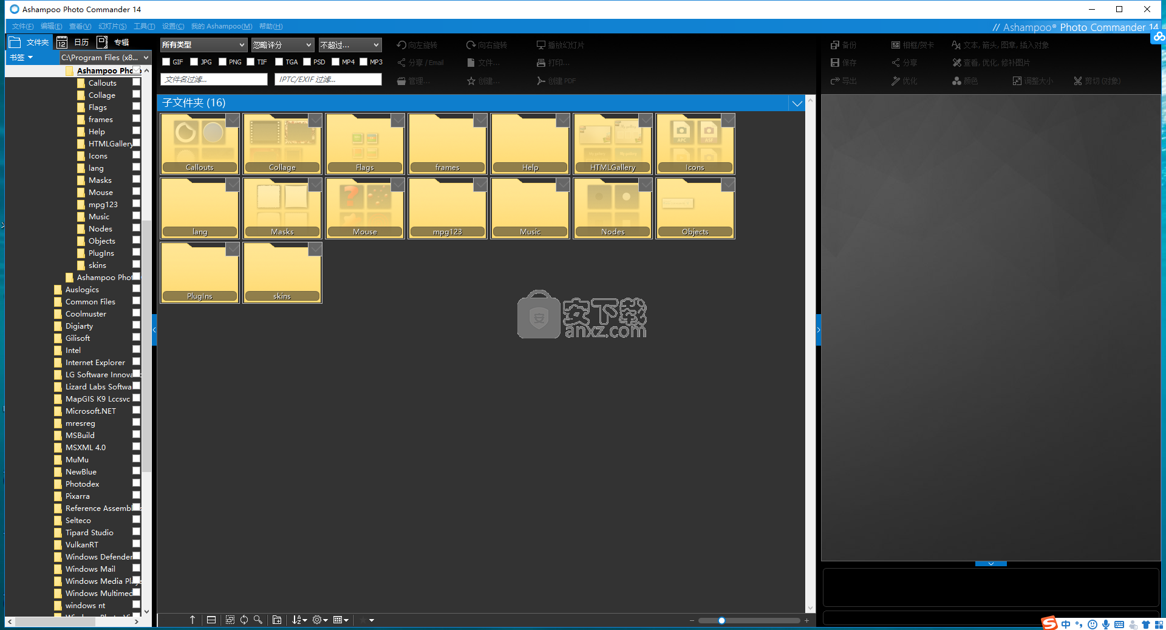Click the frame/card icon (相框/贺卡)
This screenshot has width=1166, height=630.
tap(896, 45)
